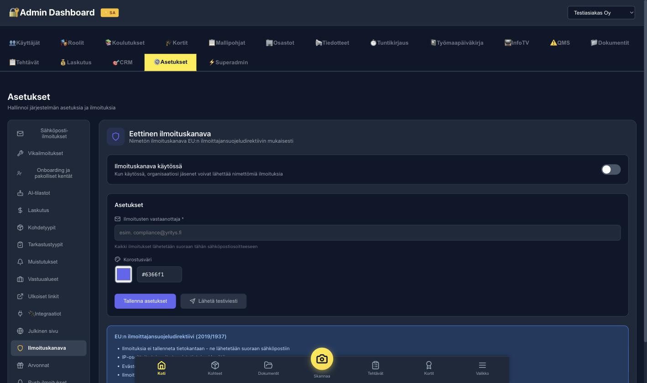
Task: Focus the Ilmoitusten vastaanottaja email field
Action: pos(367,233)
